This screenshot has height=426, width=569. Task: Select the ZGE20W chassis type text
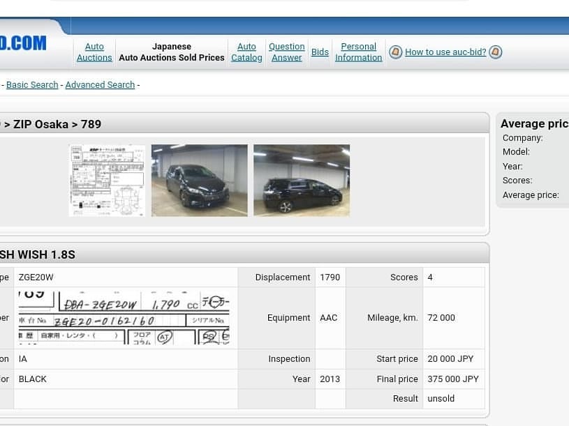pos(36,277)
